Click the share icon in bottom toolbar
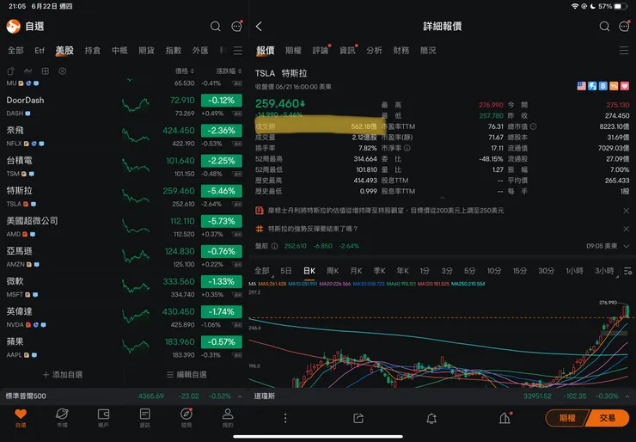 point(358,418)
